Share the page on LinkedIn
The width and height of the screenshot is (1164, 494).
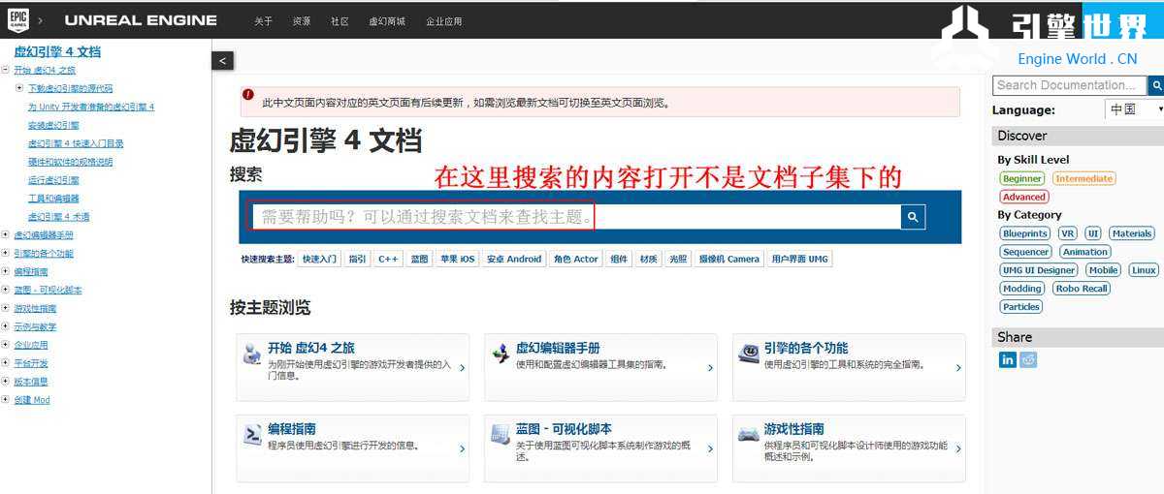(1008, 359)
